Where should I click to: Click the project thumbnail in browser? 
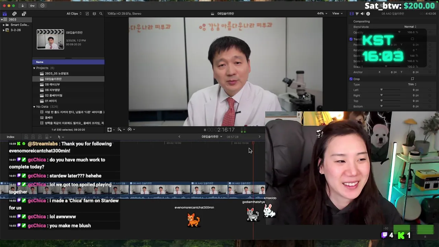pyautogui.click(x=50, y=39)
